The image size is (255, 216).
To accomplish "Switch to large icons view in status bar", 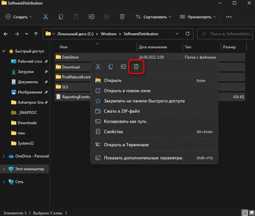I will 252,212.
